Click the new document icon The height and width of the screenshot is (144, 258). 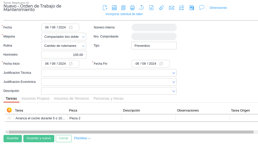(x=105, y=8)
